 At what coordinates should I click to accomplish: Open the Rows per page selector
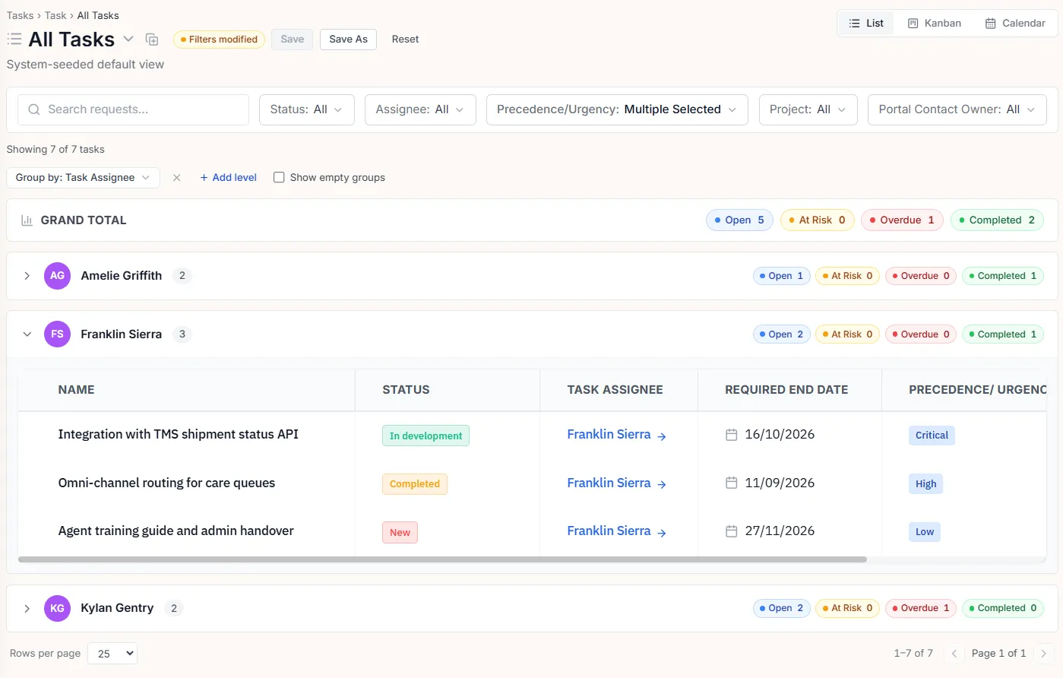112,654
